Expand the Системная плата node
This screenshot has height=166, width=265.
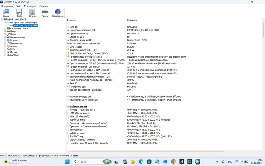[x=5, y=28]
